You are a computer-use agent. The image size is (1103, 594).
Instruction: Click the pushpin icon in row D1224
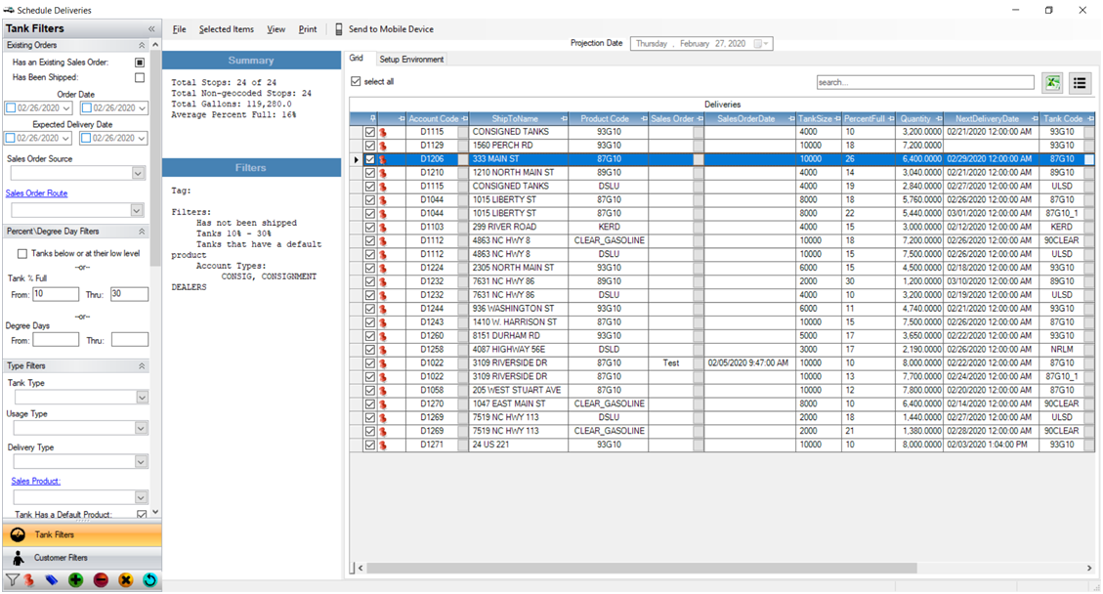(x=383, y=268)
